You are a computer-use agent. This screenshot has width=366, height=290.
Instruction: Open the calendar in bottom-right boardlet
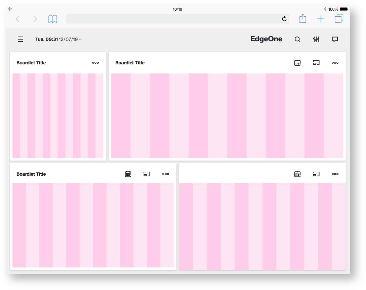click(297, 174)
